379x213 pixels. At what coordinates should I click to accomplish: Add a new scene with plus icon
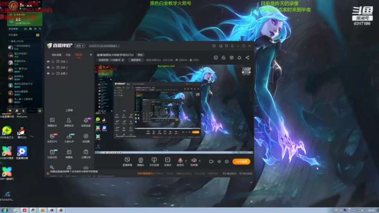click(90, 55)
